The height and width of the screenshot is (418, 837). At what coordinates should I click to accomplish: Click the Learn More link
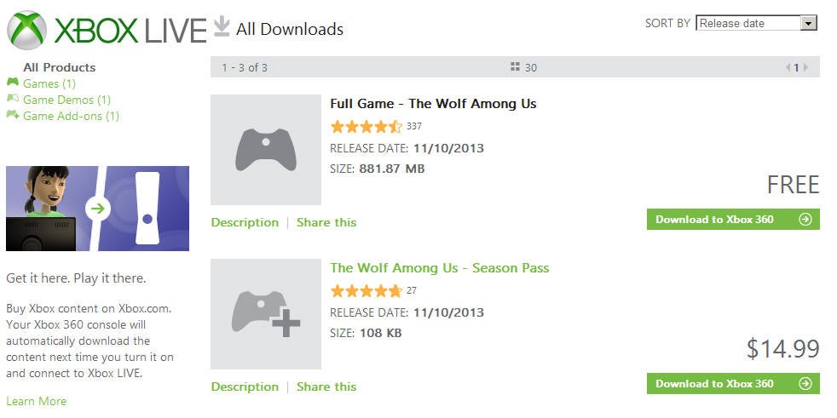[37, 401]
